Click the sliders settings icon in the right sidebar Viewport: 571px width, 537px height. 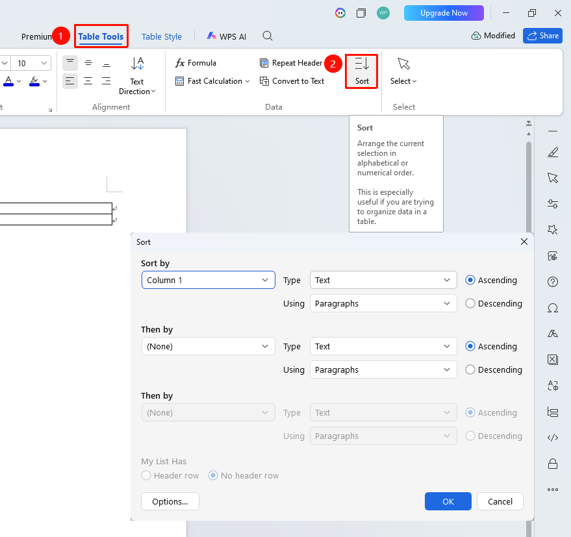pyautogui.click(x=553, y=204)
